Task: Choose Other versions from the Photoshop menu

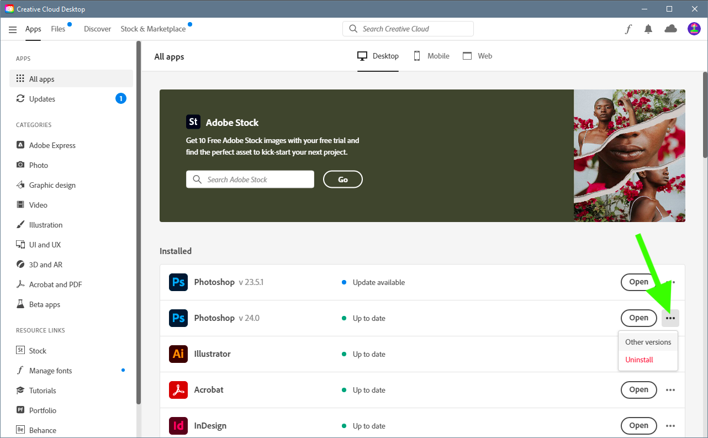Action: pos(648,341)
